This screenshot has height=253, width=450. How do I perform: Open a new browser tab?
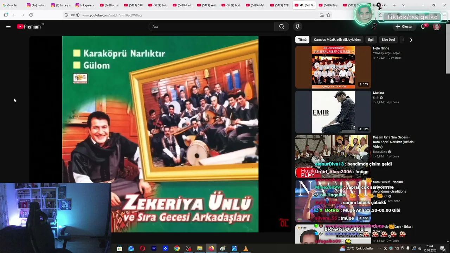394,5
